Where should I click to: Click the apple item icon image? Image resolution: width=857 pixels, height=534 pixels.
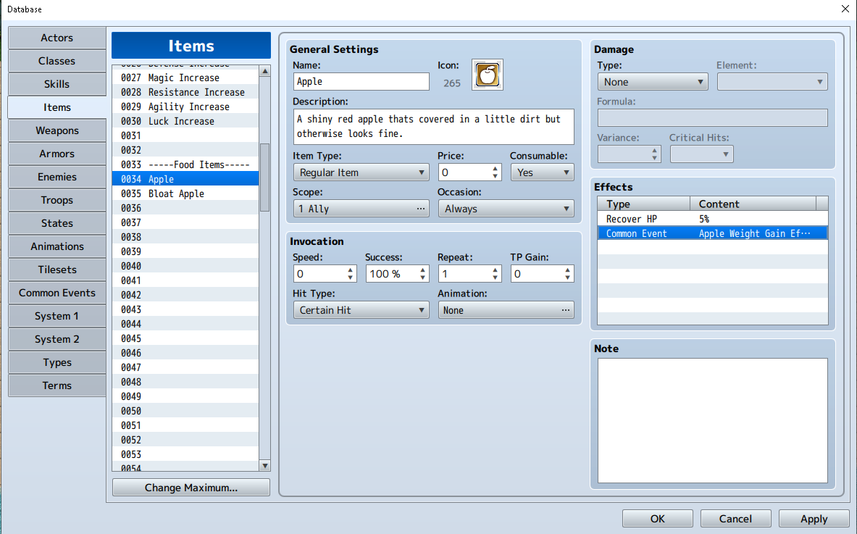click(488, 75)
